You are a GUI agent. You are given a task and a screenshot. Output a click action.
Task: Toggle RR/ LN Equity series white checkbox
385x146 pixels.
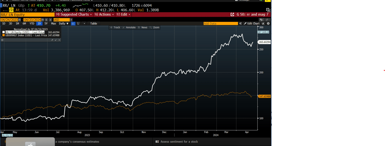click(x=4, y=32)
